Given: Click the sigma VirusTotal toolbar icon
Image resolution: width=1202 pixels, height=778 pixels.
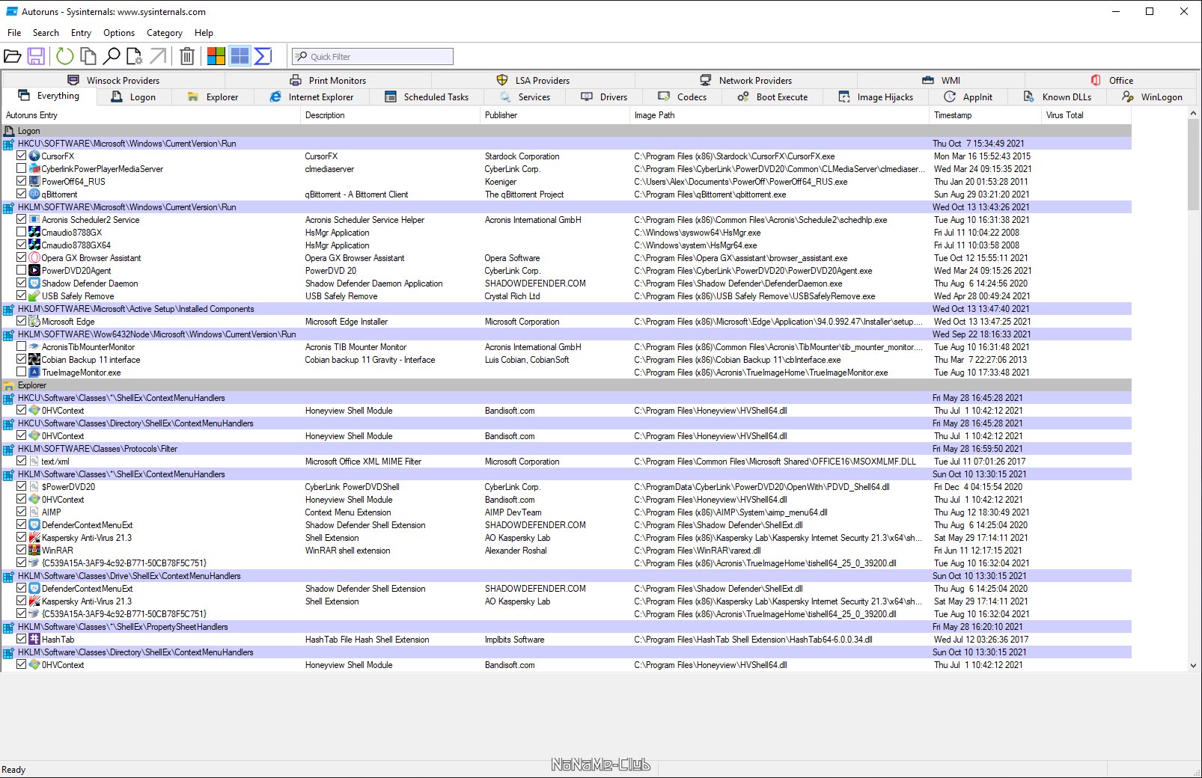Looking at the screenshot, I should 263,56.
